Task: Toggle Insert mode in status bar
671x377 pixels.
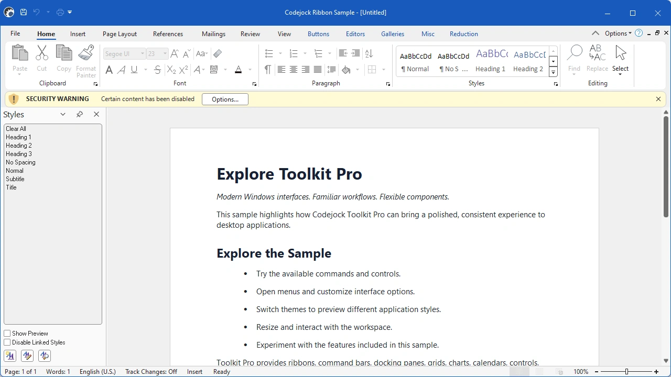Action: pyautogui.click(x=194, y=372)
